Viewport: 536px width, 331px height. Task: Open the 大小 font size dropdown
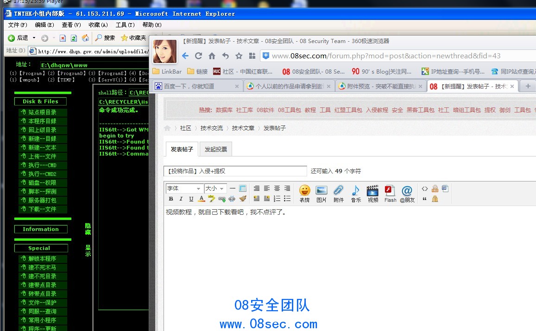pos(215,188)
